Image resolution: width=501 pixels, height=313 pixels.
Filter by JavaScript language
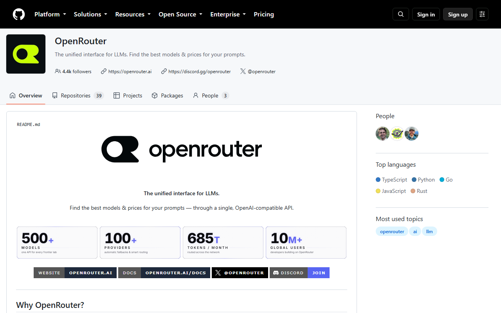[x=391, y=191]
